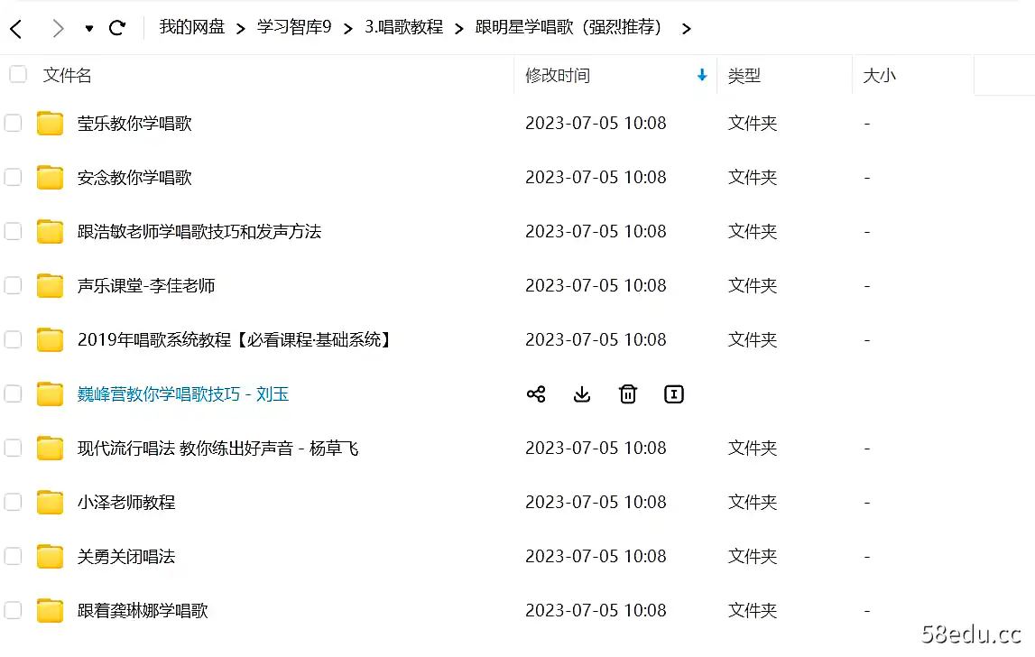Open the 莹乐教你学唱歌 folder icon
The height and width of the screenshot is (657, 1035).
(50, 123)
